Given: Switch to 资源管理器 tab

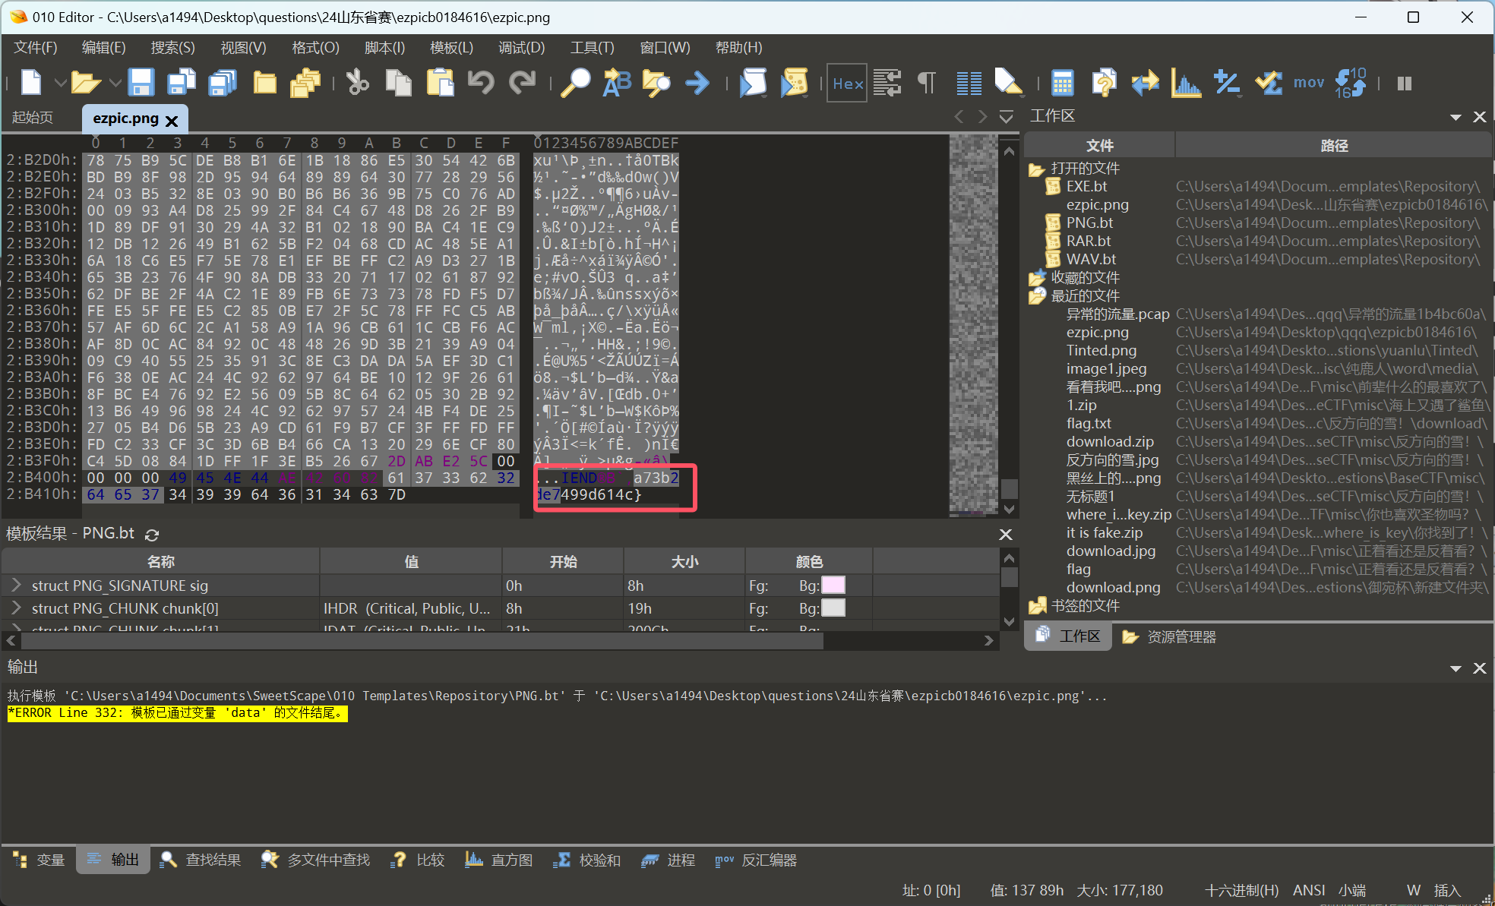Looking at the screenshot, I should 1170,637.
